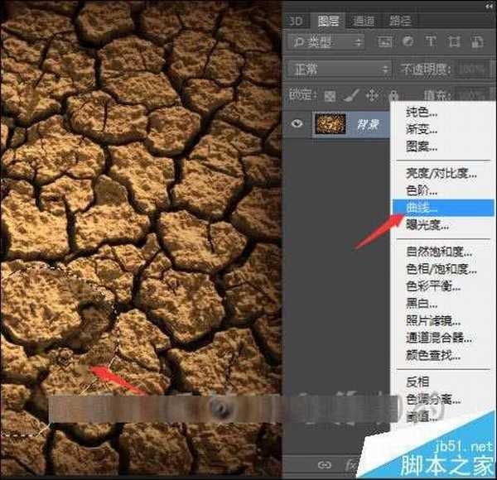Toggle lock transparent pixels
Viewport: 497px width, 480px height.
(x=331, y=95)
